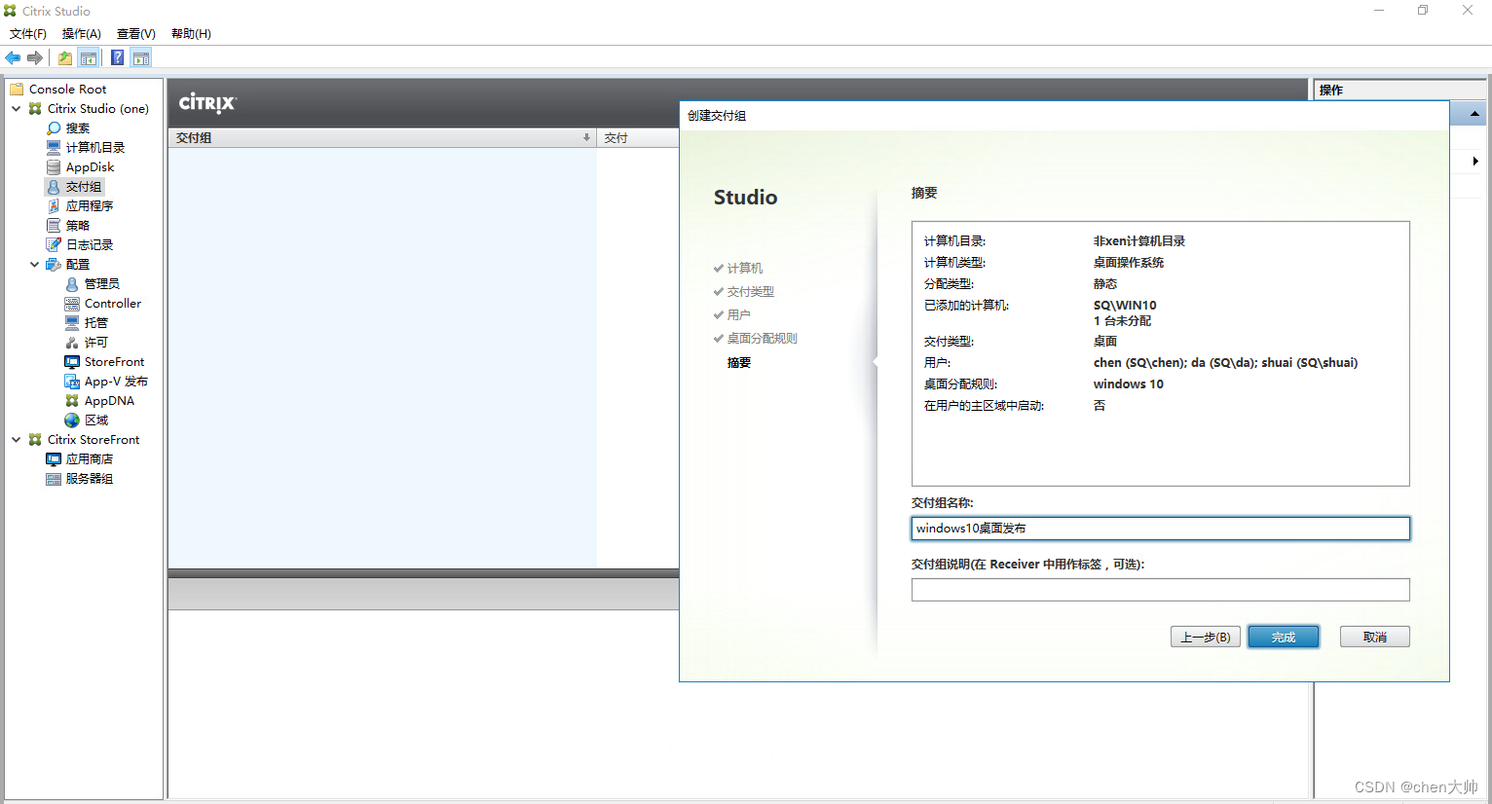Select the AppDisk icon in tree
Screen dimensions: 1492x804
[54, 167]
